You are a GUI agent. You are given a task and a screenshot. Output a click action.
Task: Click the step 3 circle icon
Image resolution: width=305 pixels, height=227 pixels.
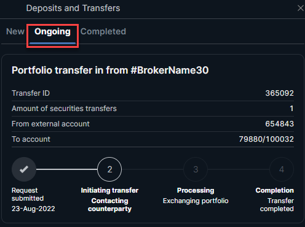point(196,169)
